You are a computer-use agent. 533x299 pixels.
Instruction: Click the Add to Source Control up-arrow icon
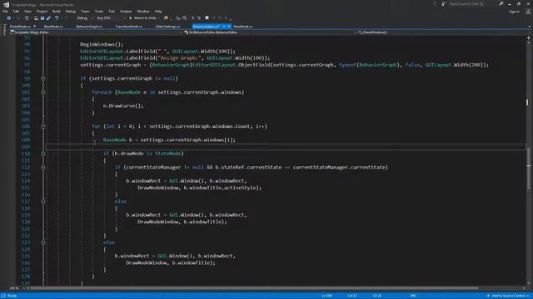pos(488,296)
